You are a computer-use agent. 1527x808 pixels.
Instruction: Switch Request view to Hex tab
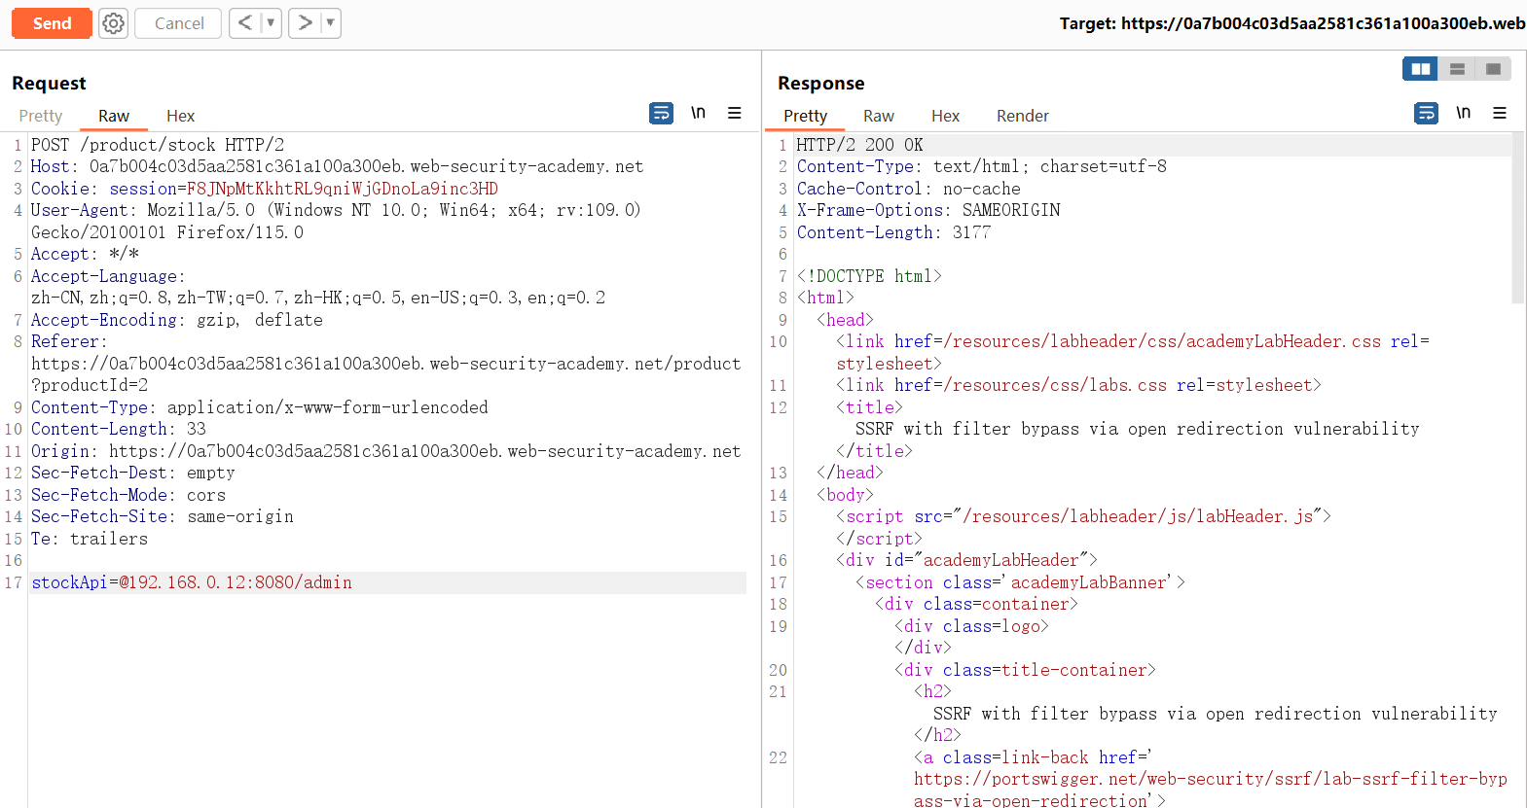pos(180,116)
